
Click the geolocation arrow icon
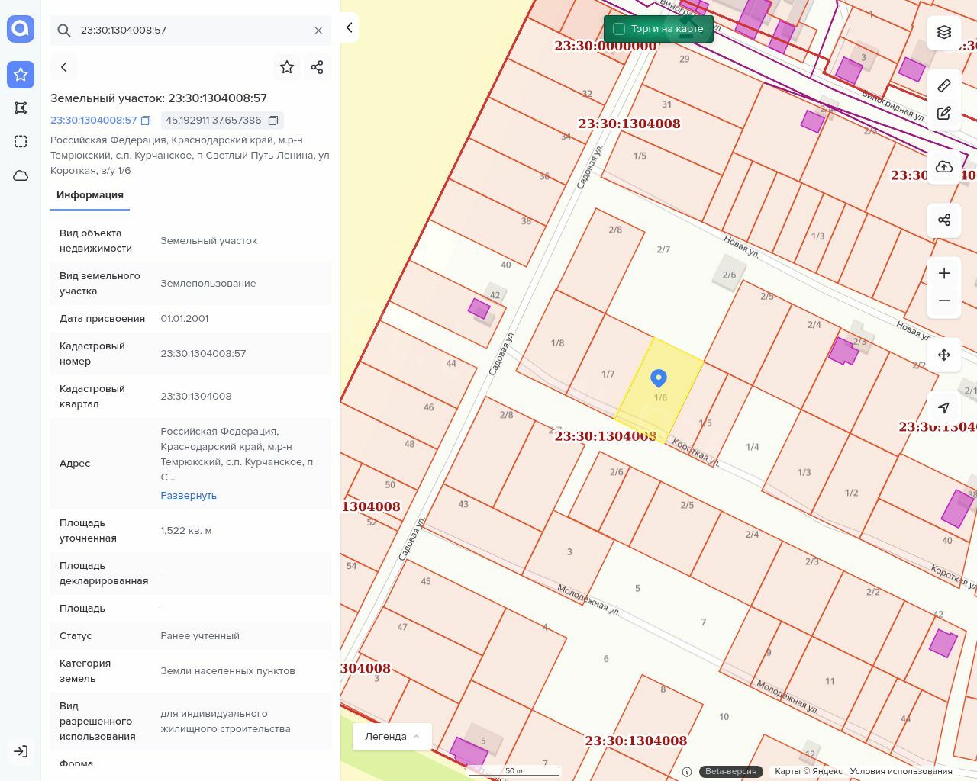click(x=944, y=408)
